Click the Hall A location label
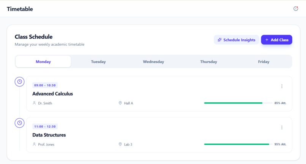The width and height of the screenshot is (306, 164). pos(129,103)
